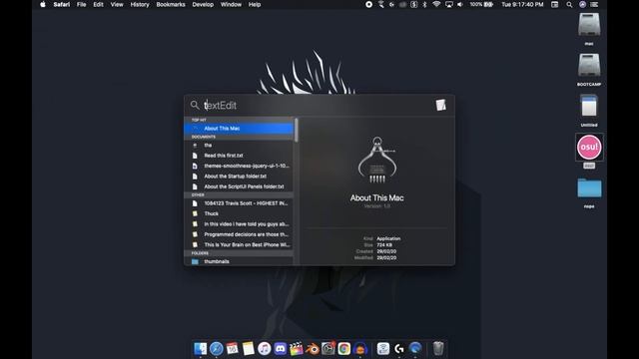The width and height of the screenshot is (639, 359).
Task: Select 'This Is Your Brain on Best iPhone' result
Action: point(239,244)
